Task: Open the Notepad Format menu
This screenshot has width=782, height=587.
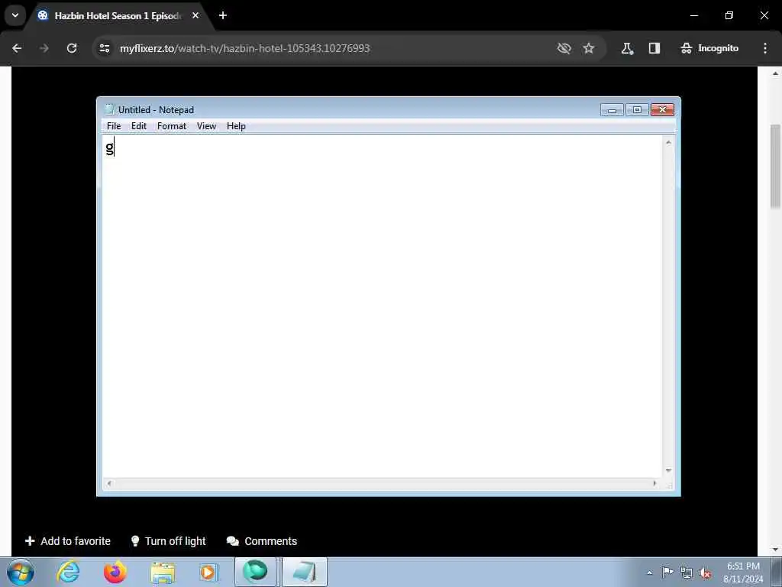Action: click(172, 126)
